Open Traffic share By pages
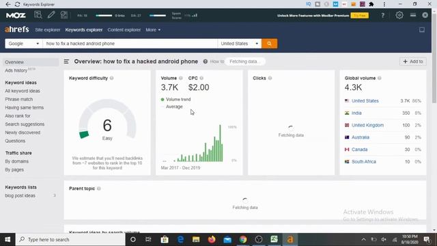The image size is (437, 246). (x=14, y=169)
